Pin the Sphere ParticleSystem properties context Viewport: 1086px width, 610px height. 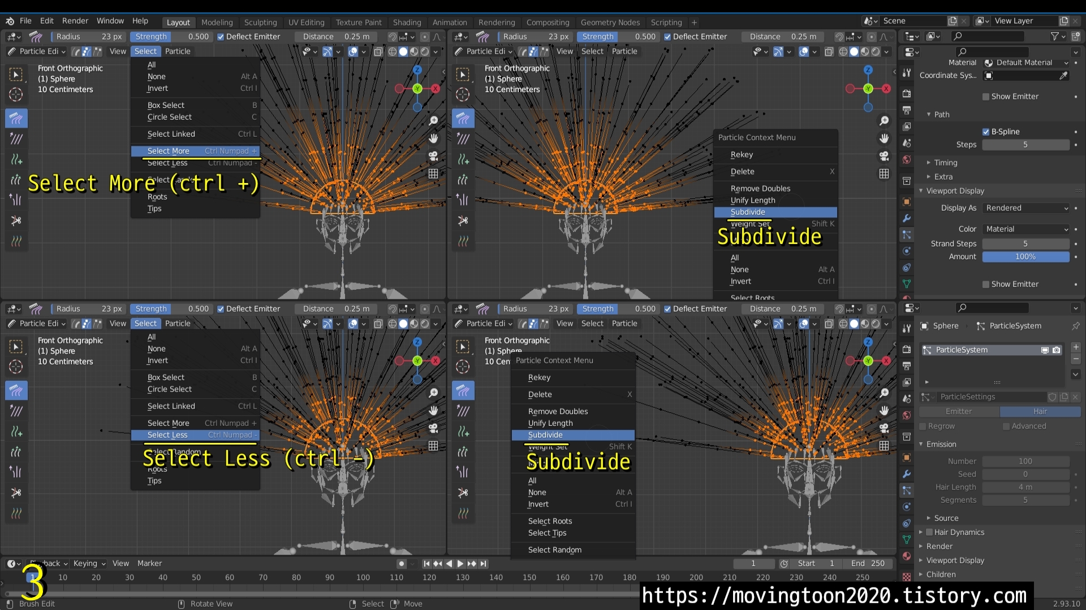(x=1075, y=326)
